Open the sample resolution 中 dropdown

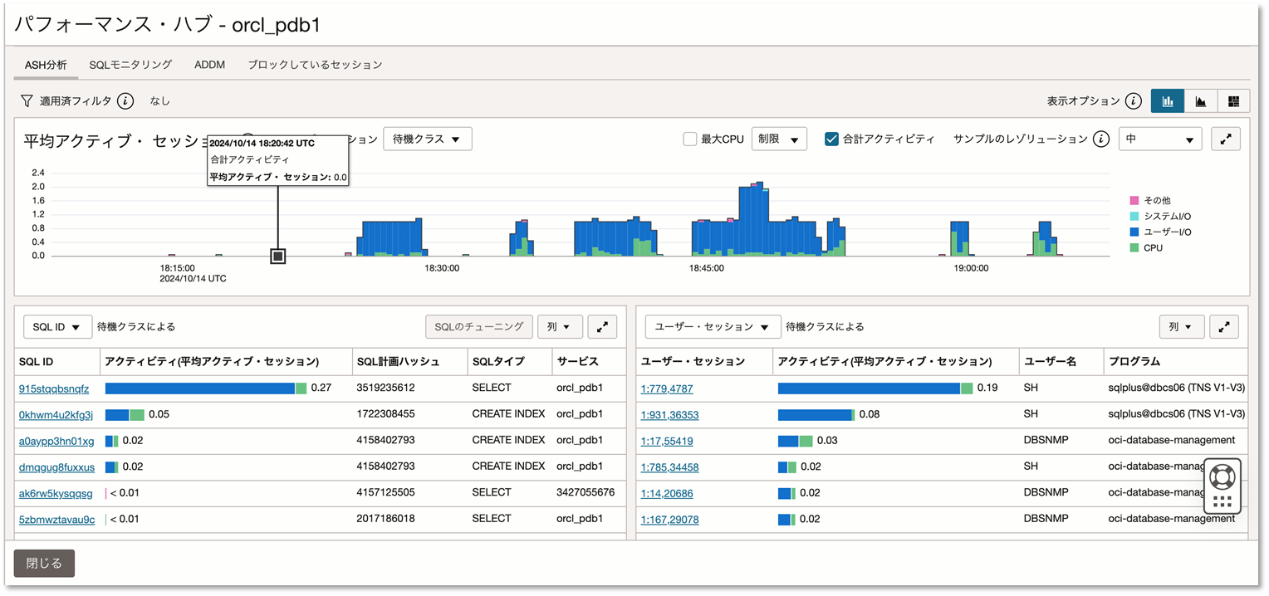click(x=1159, y=139)
